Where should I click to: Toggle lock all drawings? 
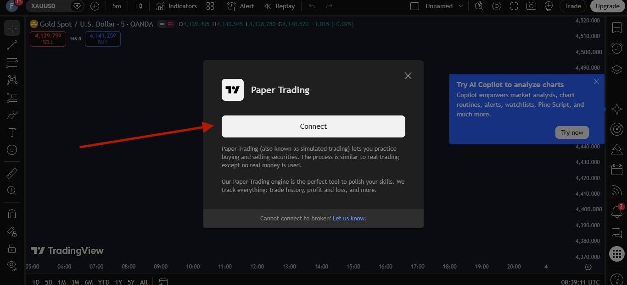tap(12, 248)
